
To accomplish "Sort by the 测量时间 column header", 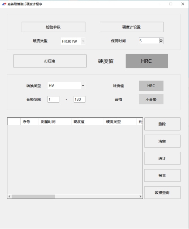I will click(55, 122).
